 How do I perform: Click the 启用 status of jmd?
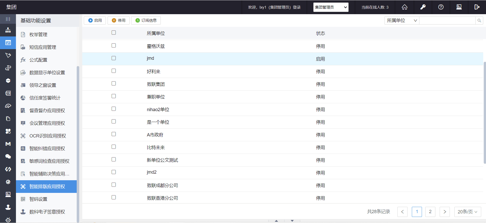[x=320, y=59]
